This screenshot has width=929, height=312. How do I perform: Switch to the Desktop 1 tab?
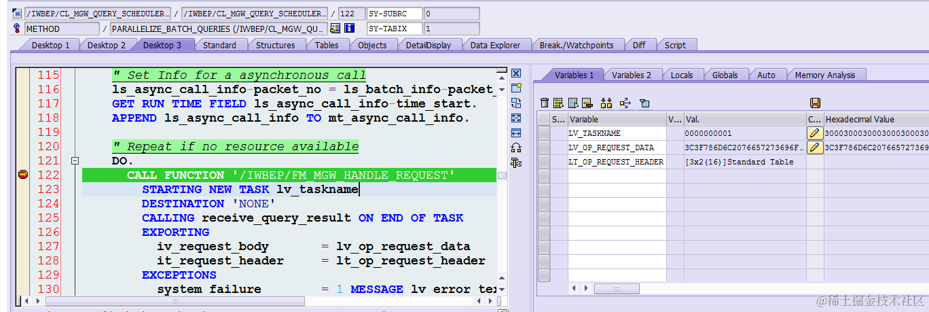coord(51,45)
